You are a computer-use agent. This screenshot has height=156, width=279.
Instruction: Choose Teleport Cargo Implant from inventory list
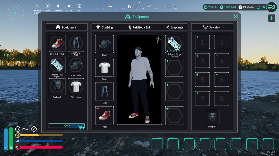57,65
